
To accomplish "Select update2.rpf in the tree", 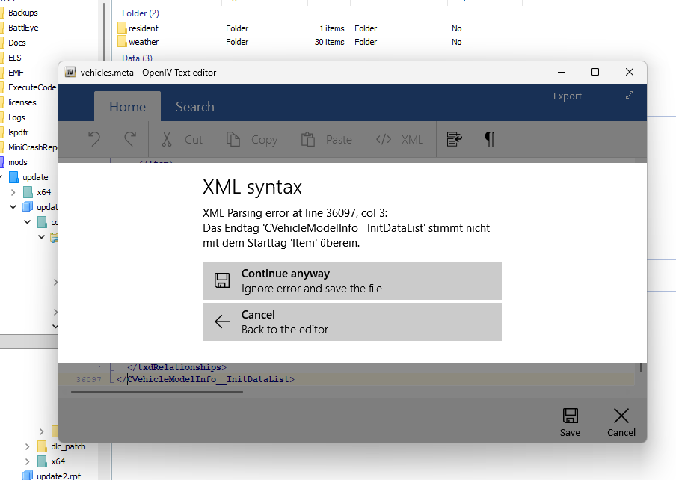I will (x=58, y=476).
